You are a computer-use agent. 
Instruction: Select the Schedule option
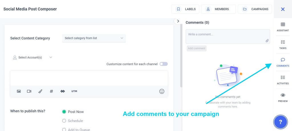[x=64, y=121]
